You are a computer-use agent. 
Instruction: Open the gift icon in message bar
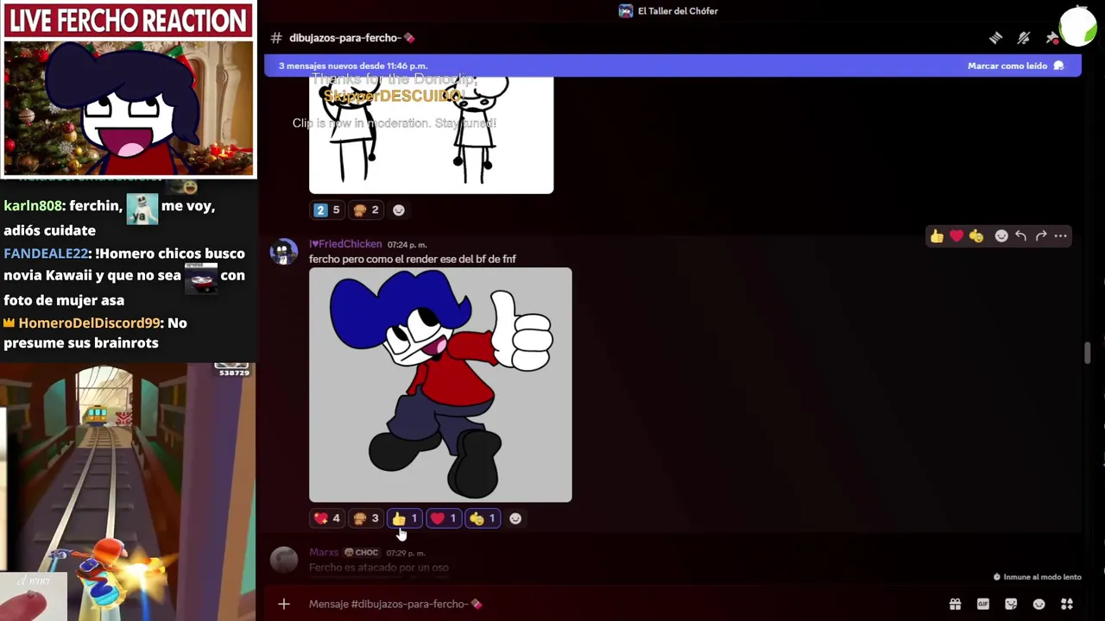955,604
